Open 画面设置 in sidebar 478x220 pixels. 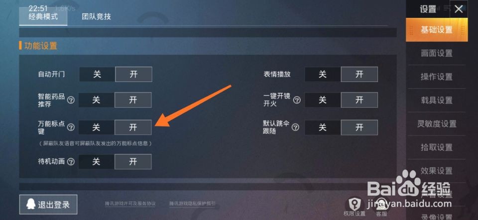coord(437,53)
